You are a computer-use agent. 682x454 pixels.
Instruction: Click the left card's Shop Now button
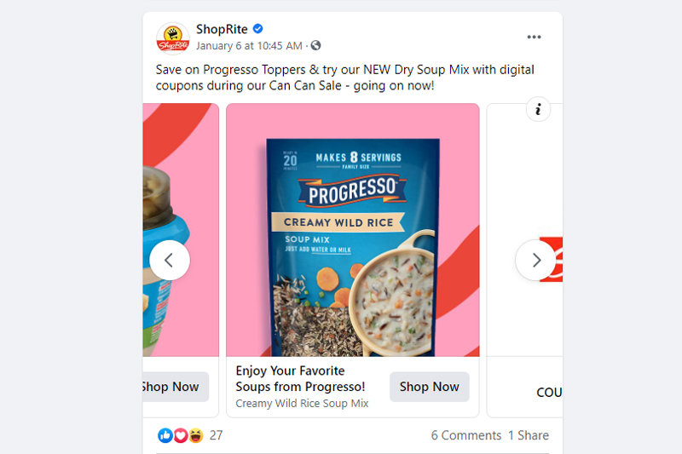coord(176,387)
